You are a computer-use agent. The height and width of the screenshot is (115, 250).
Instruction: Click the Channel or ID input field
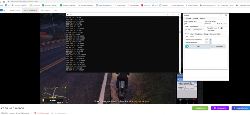[x=194, y=24]
